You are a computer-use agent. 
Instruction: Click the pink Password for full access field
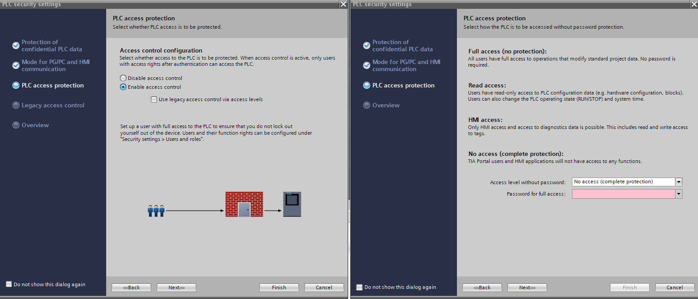(x=623, y=194)
